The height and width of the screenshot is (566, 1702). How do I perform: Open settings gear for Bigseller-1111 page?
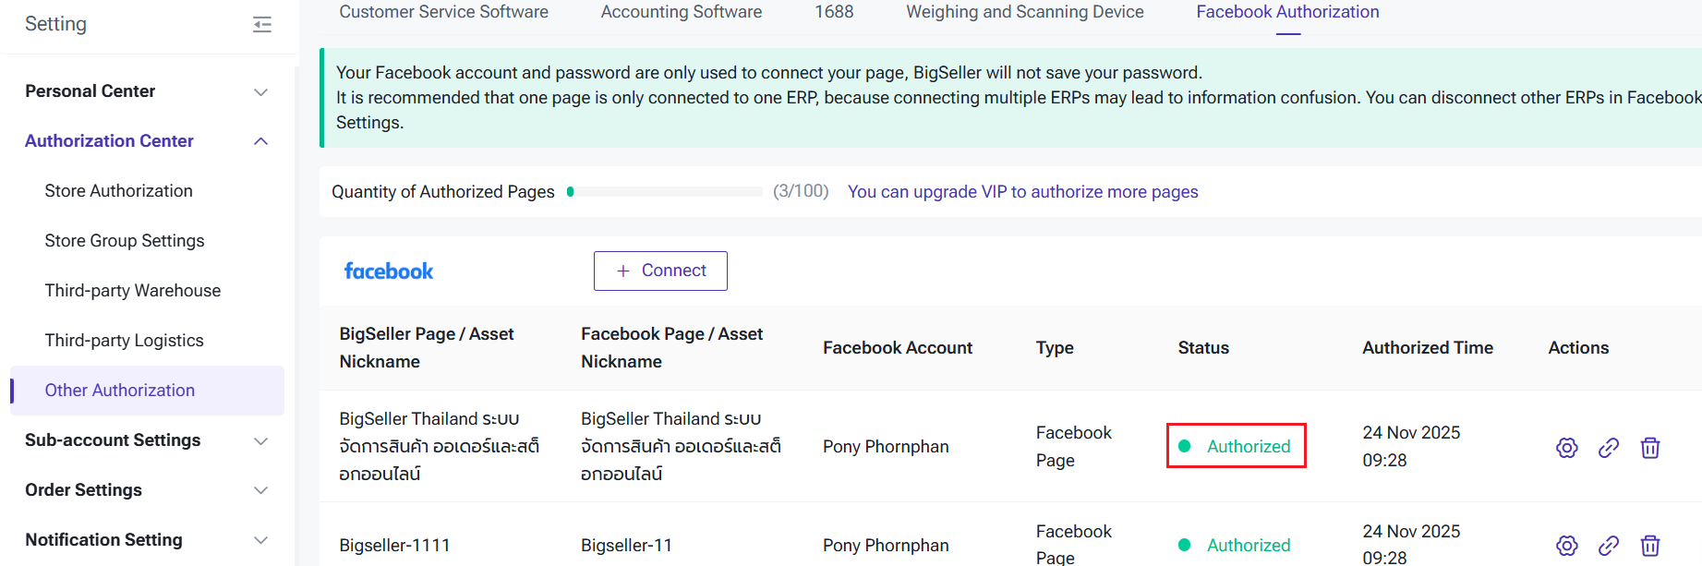pos(1566,546)
